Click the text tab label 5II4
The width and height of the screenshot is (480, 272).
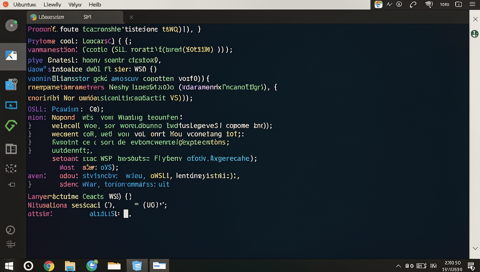tap(87, 17)
